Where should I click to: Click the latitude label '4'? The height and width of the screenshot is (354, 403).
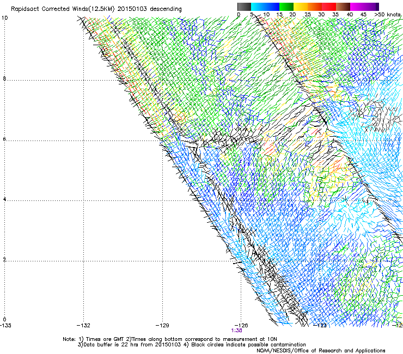[x=4, y=199]
